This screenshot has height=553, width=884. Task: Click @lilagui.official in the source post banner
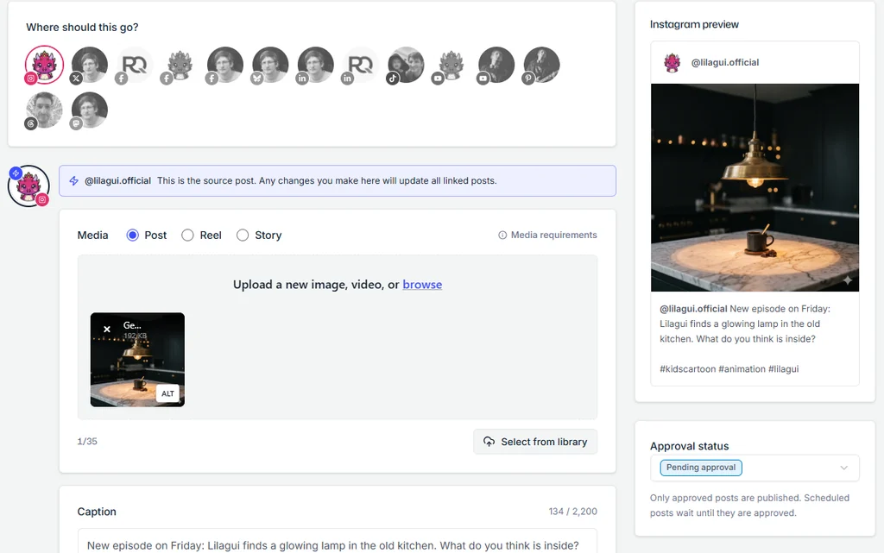pyautogui.click(x=117, y=181)
